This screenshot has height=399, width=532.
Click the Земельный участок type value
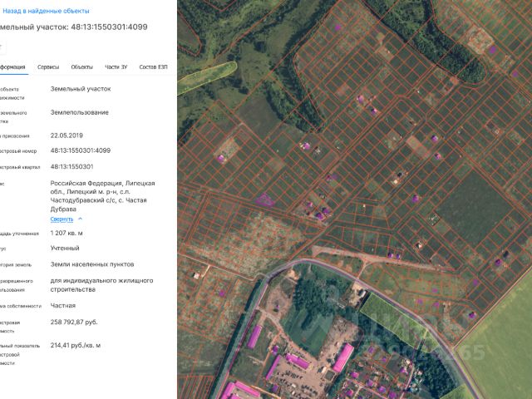81,89
